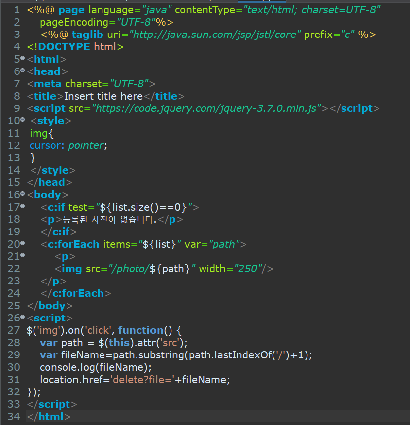Place cursor in 'Insert title here' text
Image resolution: width=410 pixels, height=425 pixels.
[x=103, y=96]
